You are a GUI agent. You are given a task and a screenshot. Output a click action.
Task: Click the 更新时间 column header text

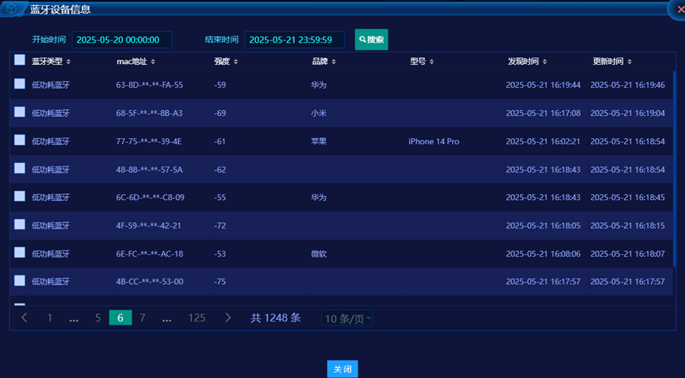tap(608, 62)
